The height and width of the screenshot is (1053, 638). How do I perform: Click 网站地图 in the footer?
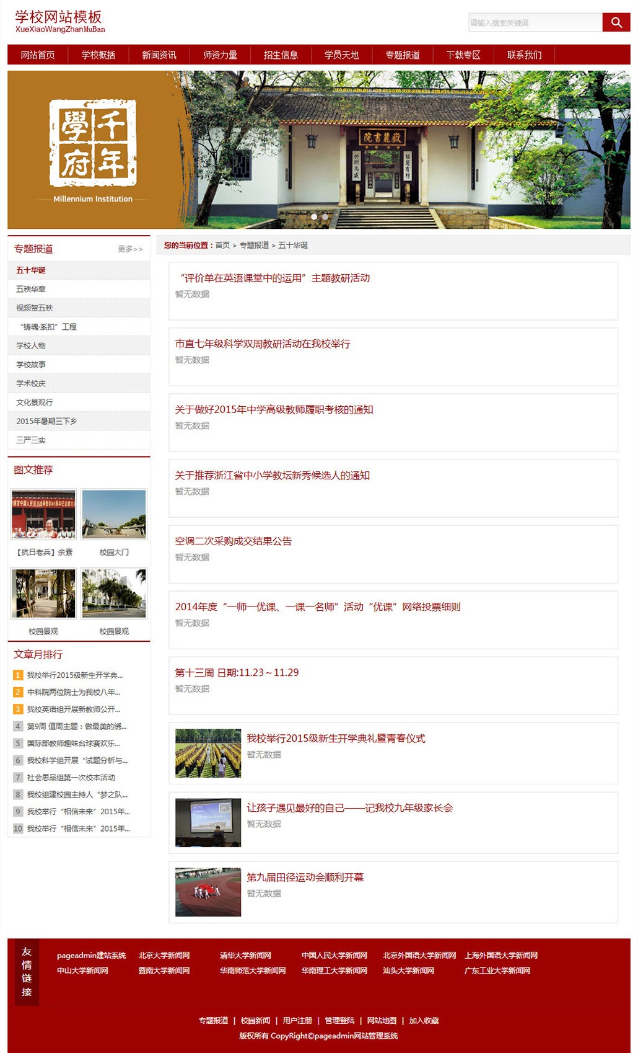point(382,1020)
